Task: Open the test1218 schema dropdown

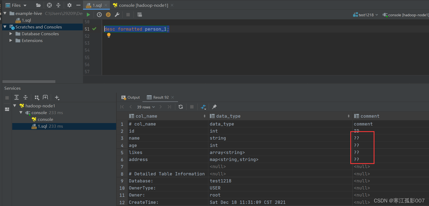Action: click(x=366, y=15)
